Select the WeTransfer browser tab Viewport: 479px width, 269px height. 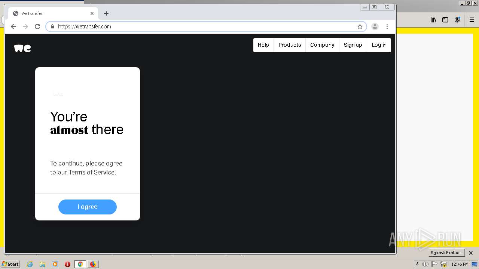pos(53,13)
